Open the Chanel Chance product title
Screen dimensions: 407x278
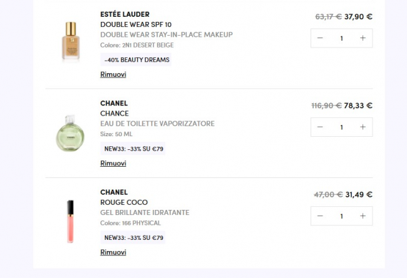pos(115,114)
